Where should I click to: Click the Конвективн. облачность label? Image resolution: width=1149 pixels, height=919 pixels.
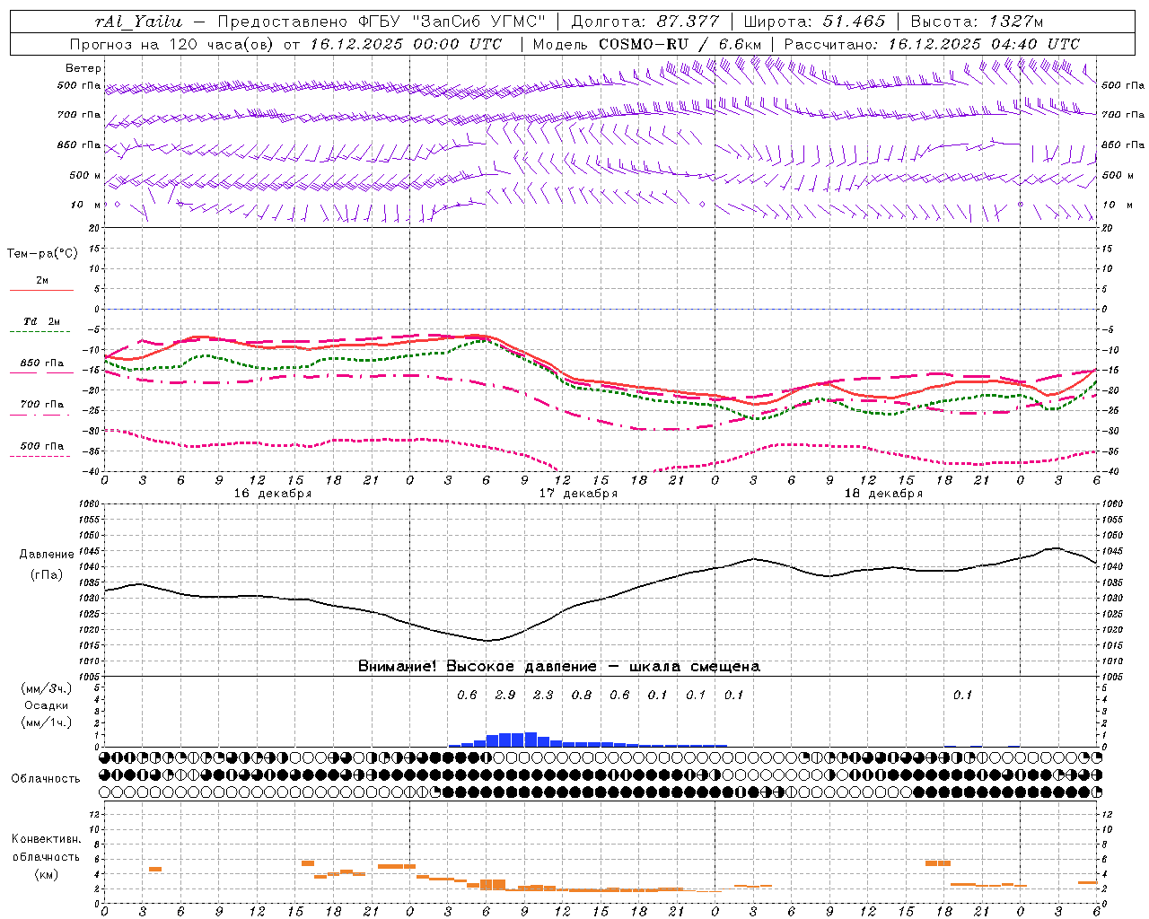46,848
